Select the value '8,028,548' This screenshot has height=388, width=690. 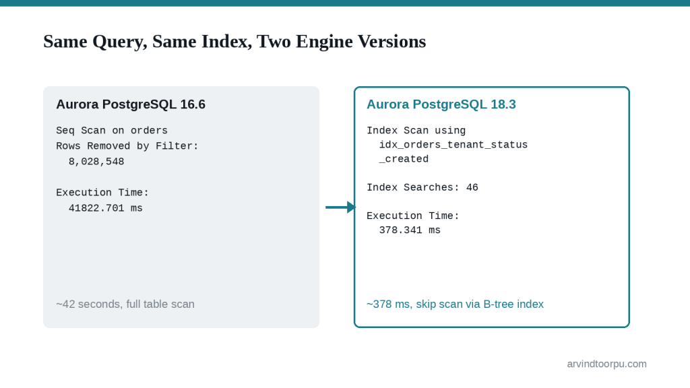[x=96, y=162]
